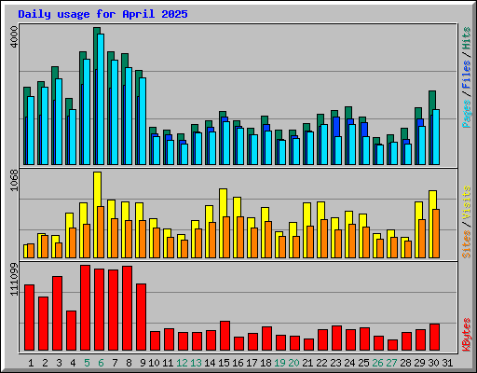The image size is (477, 373).
Task: Click the orange Sites bar for day 30
Action: 436,234
